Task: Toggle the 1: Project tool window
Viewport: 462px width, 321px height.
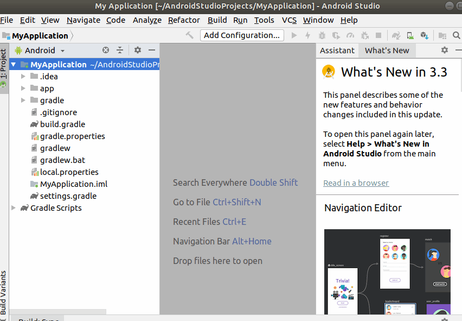Action: 4,69
